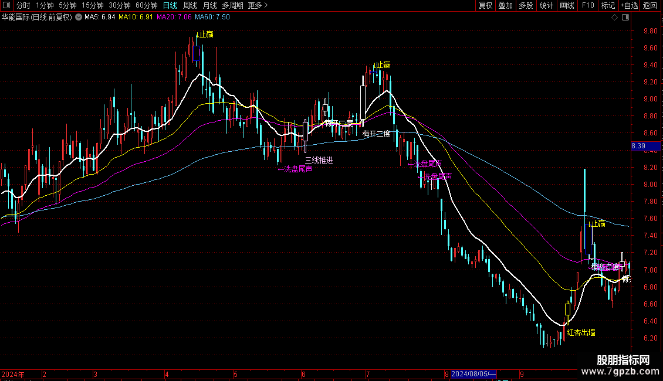
Task: Select the 月线 monthly chart tab
Action: pos(209,5)
